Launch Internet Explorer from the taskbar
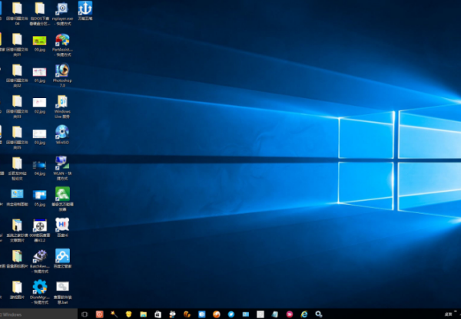 [303, 314]
